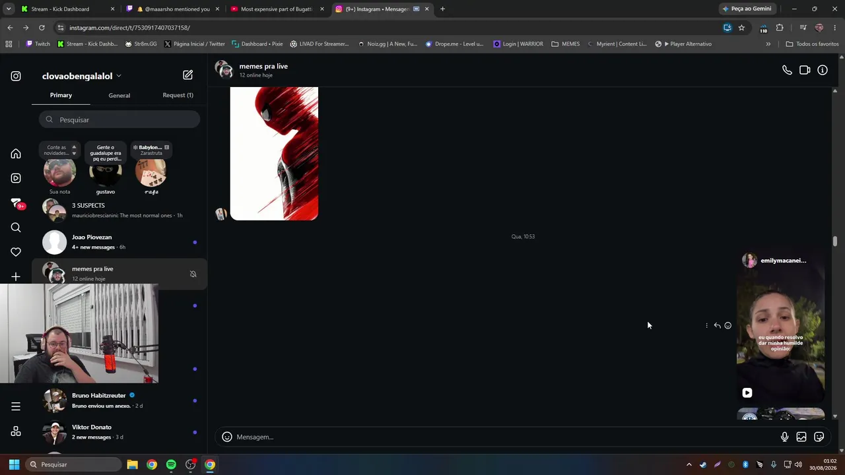This screenshot has width=845, height=475.
Task: Click the Pesquisar conversation search field
Action: [x=119, y=119]
